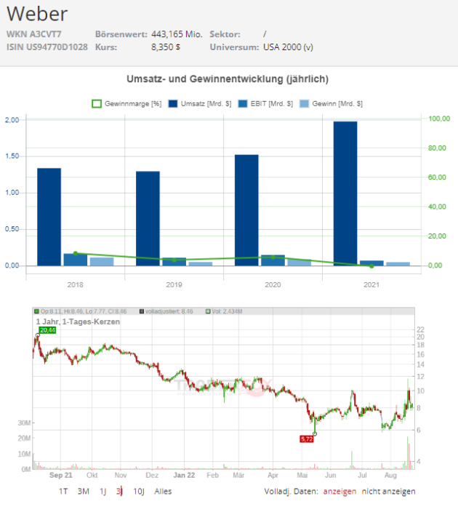Click the 2018 Umsatz bar
The height and width of the screenshot is (512, 458).
[x=49, y=217]
